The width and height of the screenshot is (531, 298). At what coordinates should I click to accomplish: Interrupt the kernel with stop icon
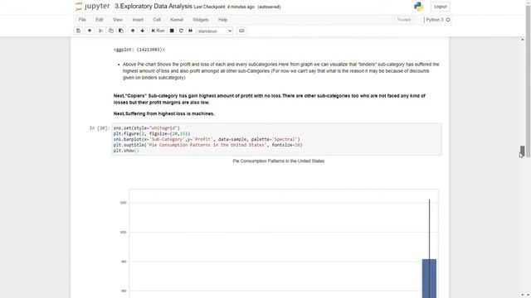[x=172, y=31]
